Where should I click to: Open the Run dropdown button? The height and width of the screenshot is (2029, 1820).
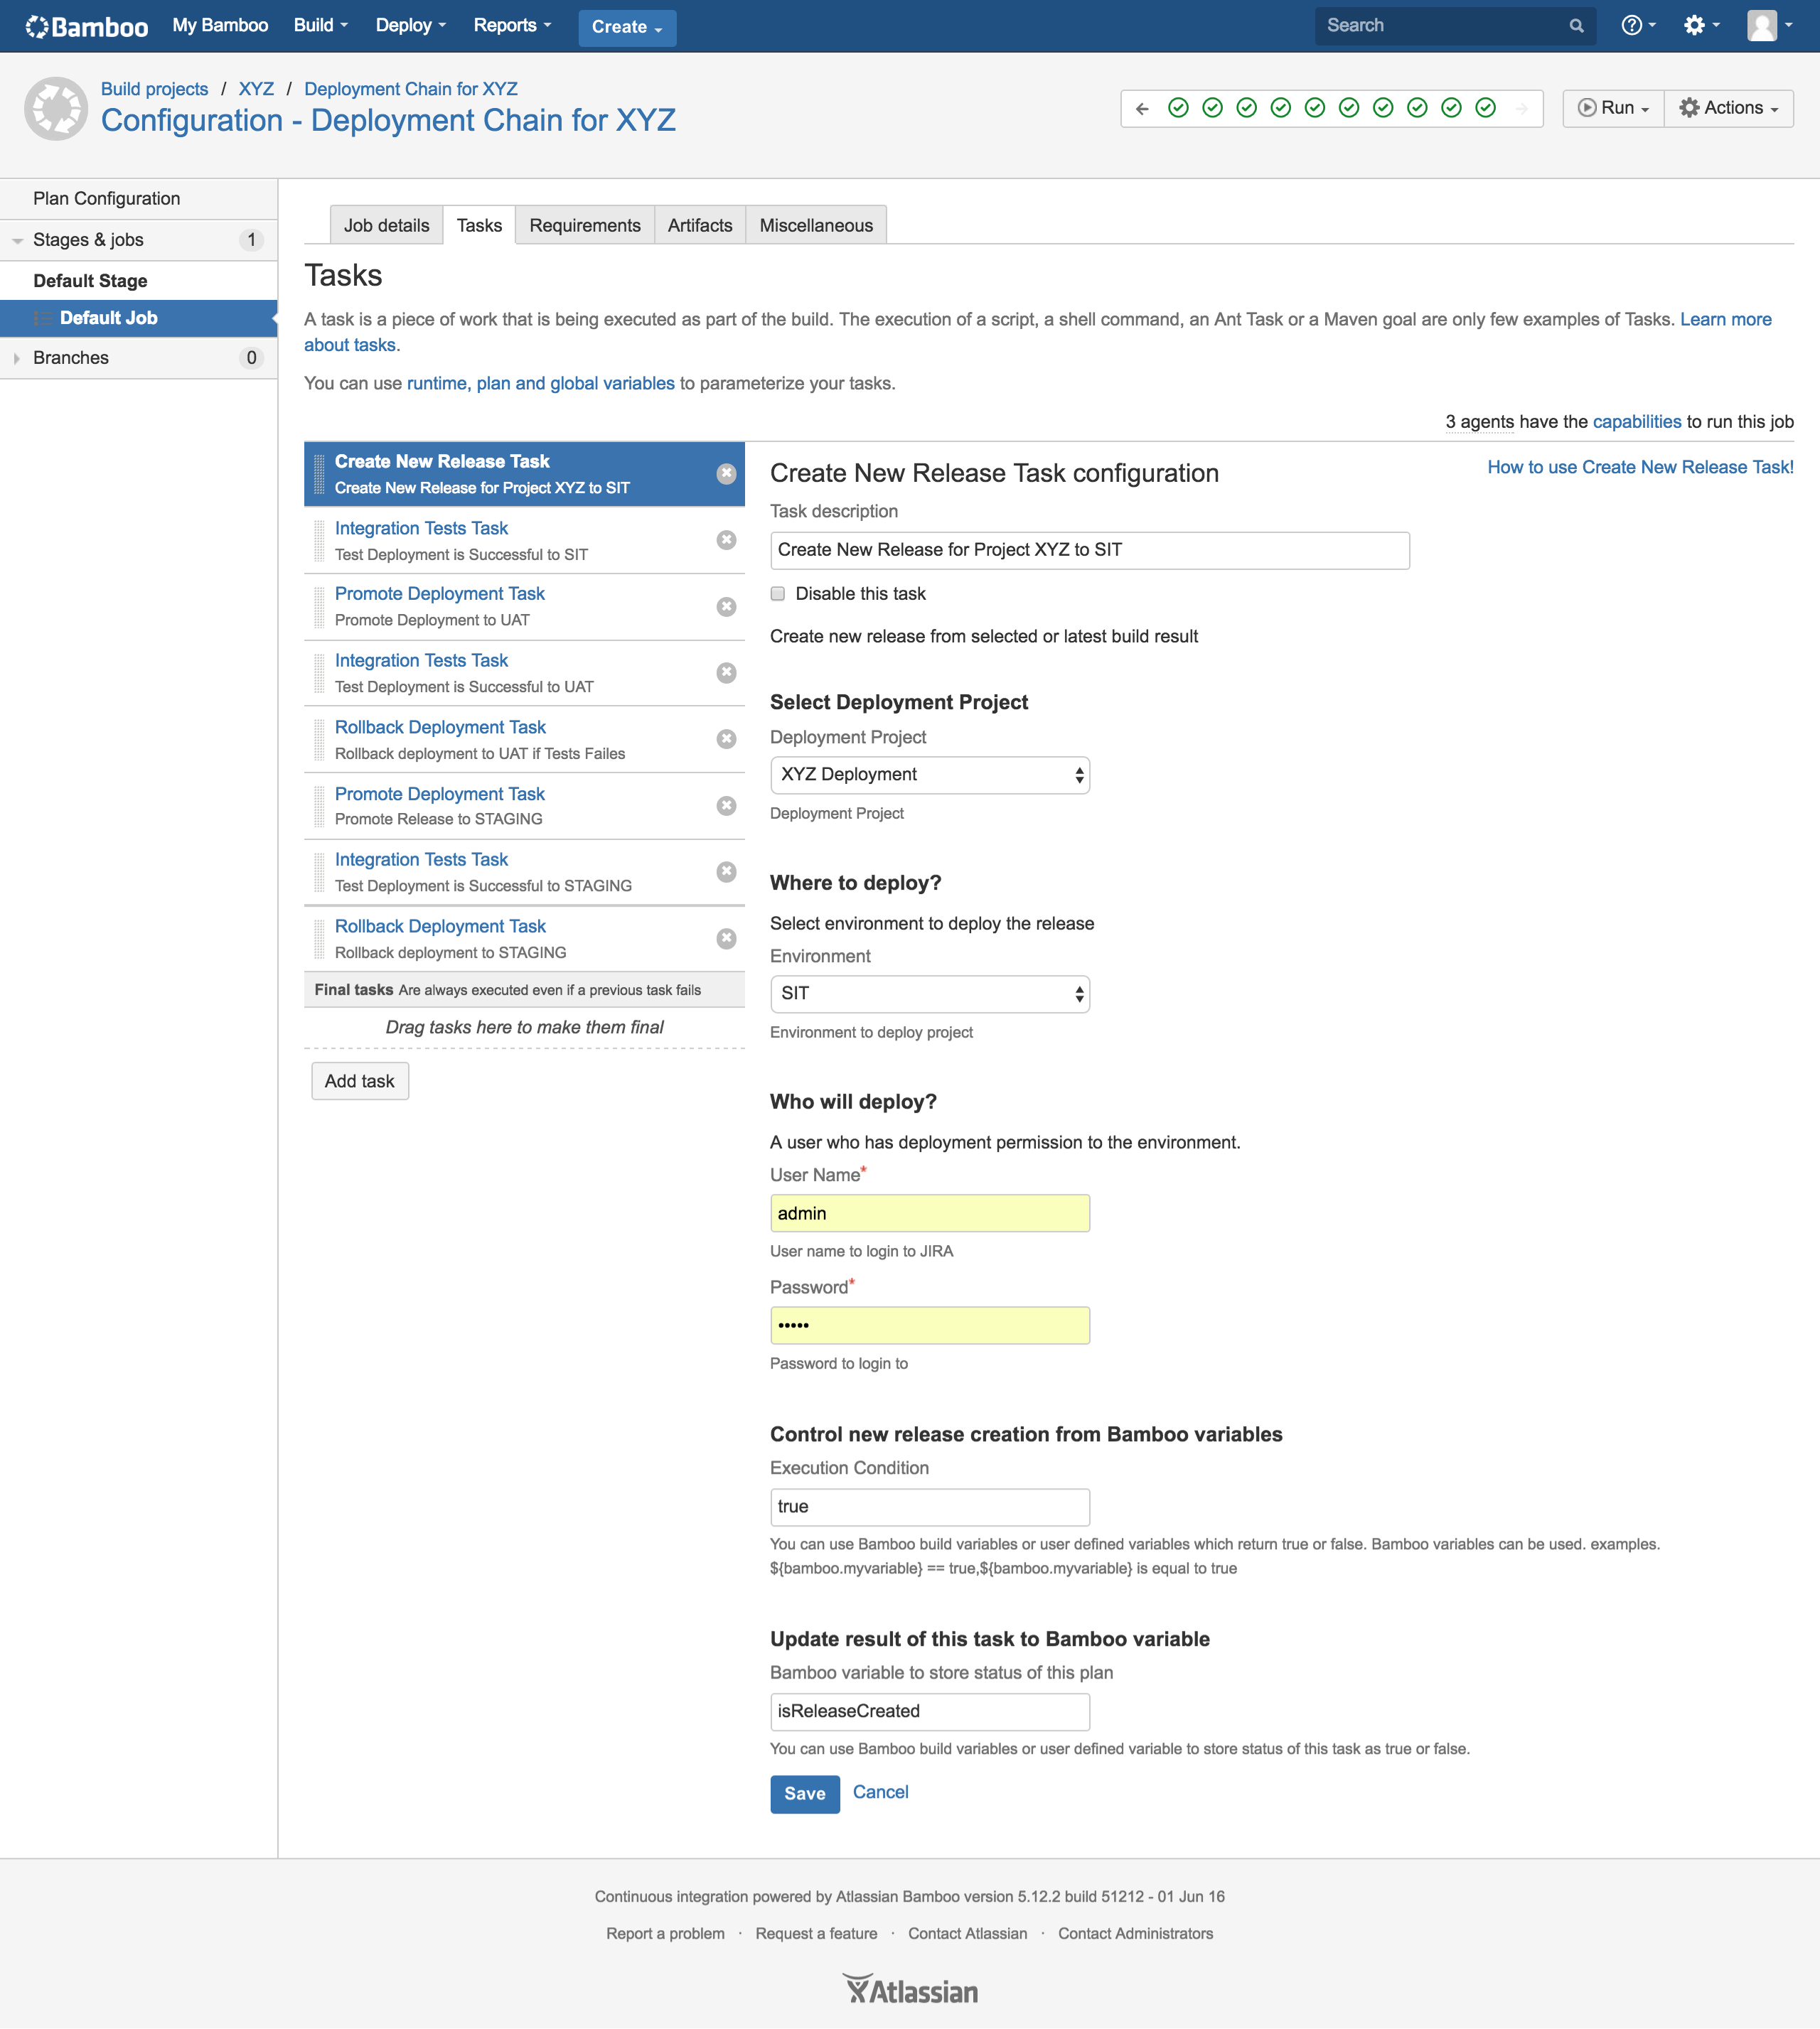pos(1613,108)
